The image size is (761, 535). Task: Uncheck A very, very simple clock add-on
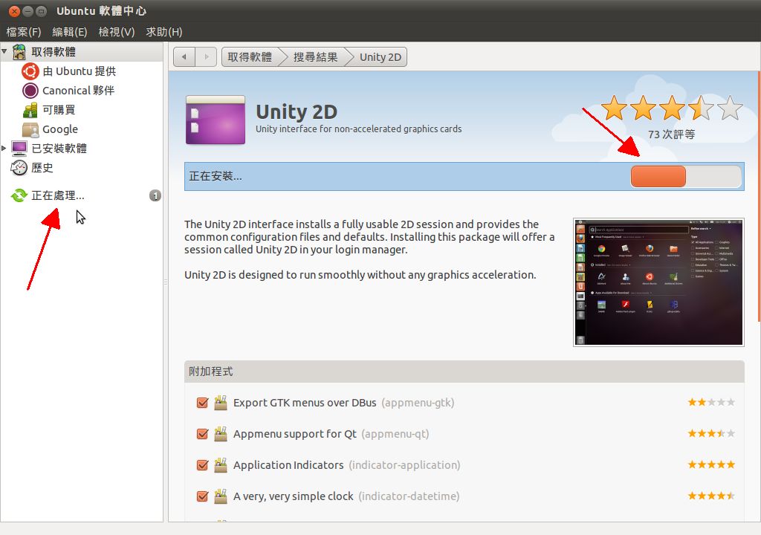tap(202, 496)
